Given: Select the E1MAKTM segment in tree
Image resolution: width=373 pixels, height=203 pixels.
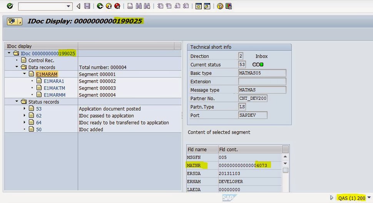Looking at the screenshot, I should click(x=54, y=88).
